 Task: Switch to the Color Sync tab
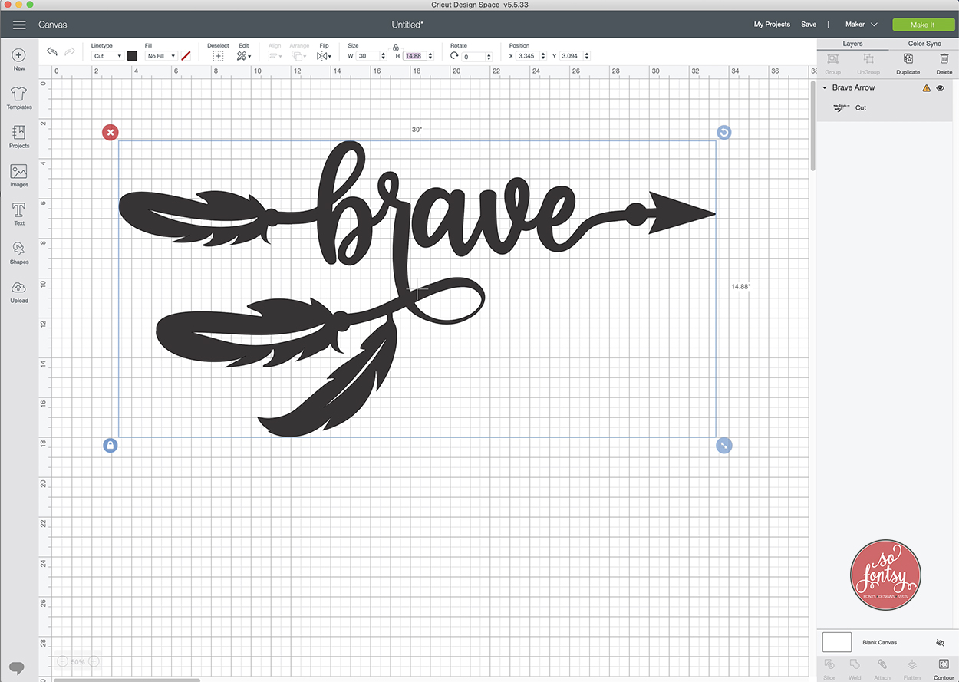924,44
